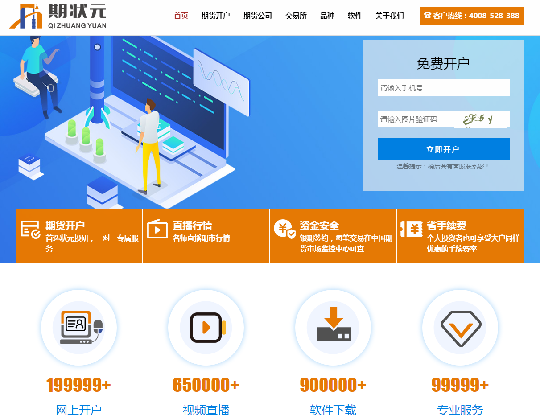The width and height of the screenshot is (540, 415).
Task: Switch to the 期货公司 section
Action: 257,16
